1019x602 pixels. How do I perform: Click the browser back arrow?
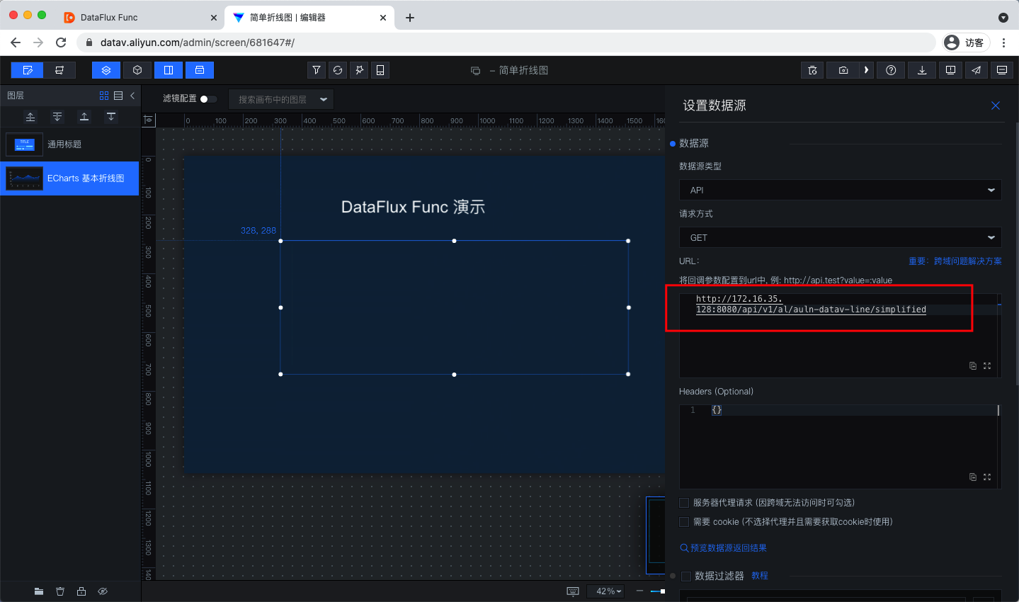pyautogui.click(x=16, y=42)
